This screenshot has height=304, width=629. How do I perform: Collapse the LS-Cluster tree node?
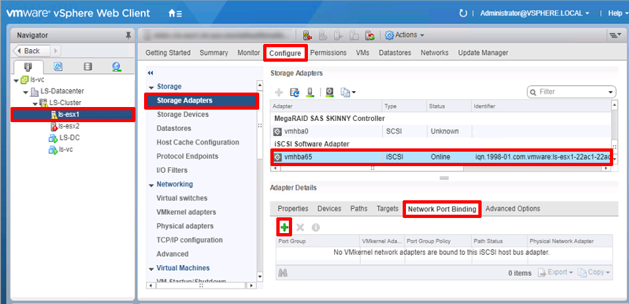point(35,104)
